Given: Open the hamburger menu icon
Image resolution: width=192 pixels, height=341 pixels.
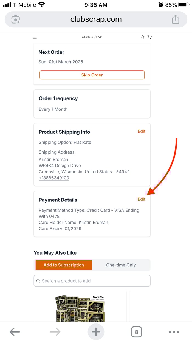Looking at the screenshot, I should (35, 37).
